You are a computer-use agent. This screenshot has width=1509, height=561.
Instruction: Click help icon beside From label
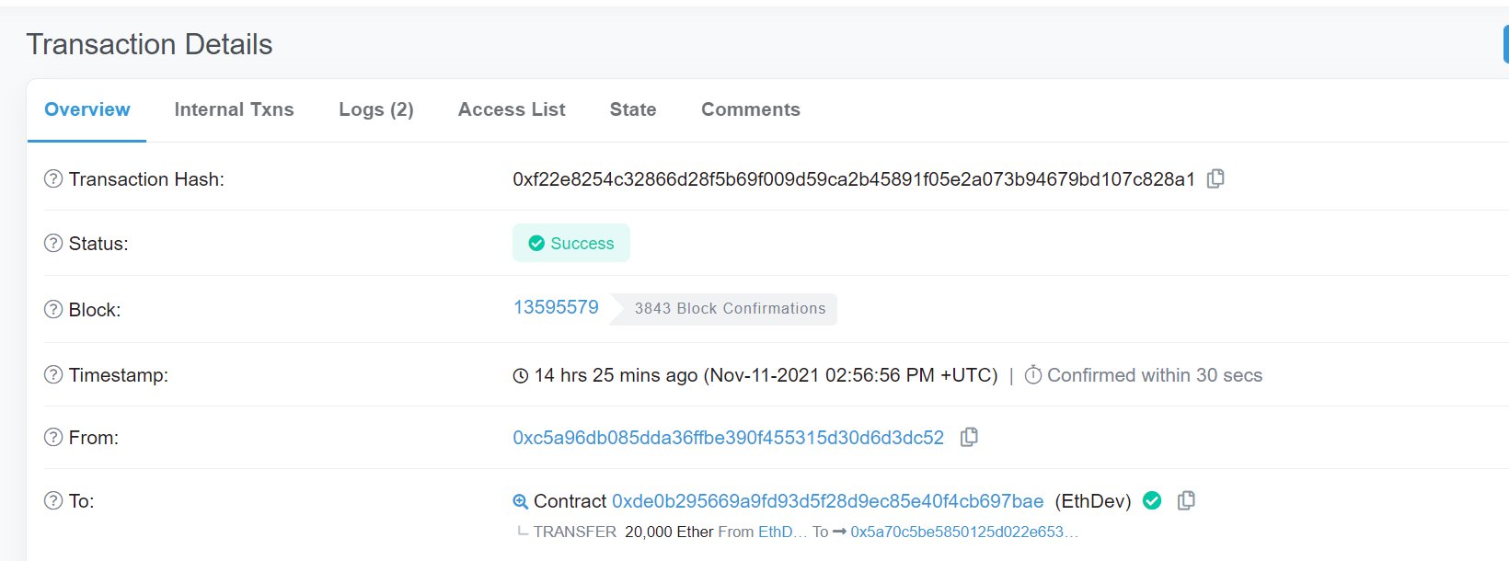point(53,437)
